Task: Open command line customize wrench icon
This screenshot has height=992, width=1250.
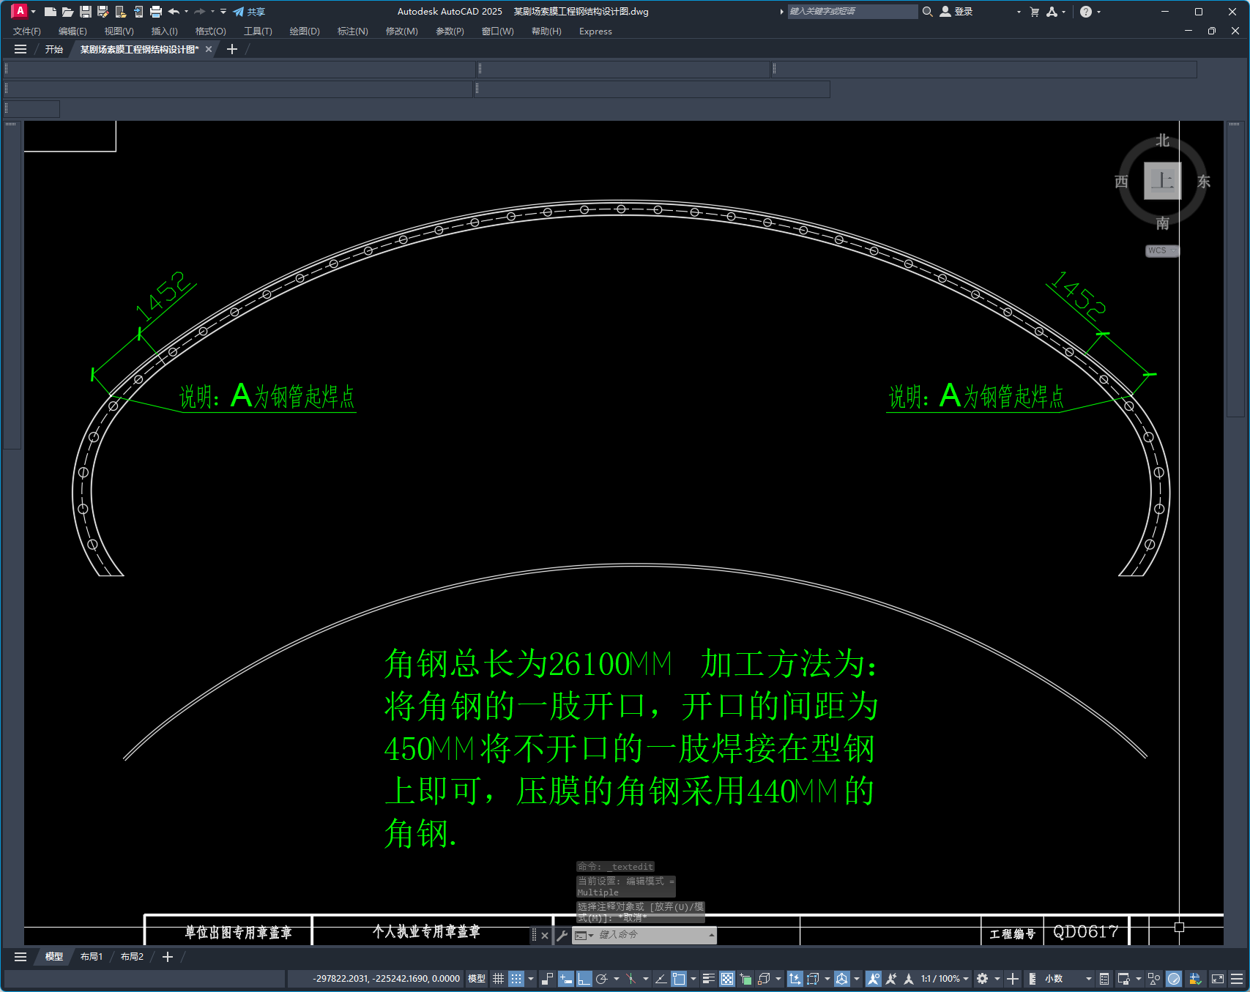Action: [x=562, y=936]
